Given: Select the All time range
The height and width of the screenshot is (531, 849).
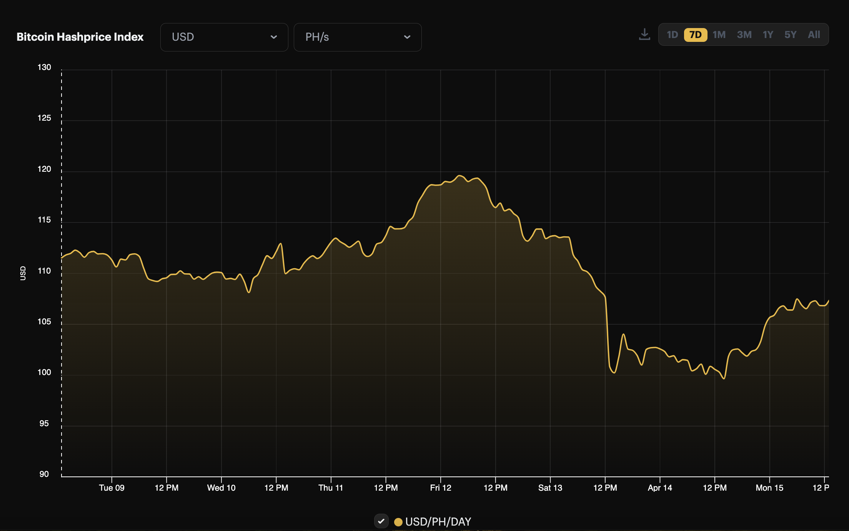Looking at the screenshot, I should tap(814, 34).
